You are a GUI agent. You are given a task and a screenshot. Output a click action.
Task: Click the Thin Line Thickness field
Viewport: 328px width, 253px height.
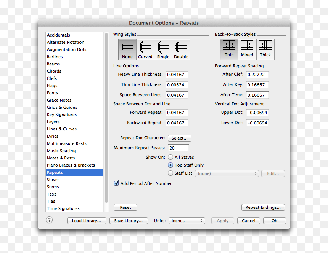177,85
